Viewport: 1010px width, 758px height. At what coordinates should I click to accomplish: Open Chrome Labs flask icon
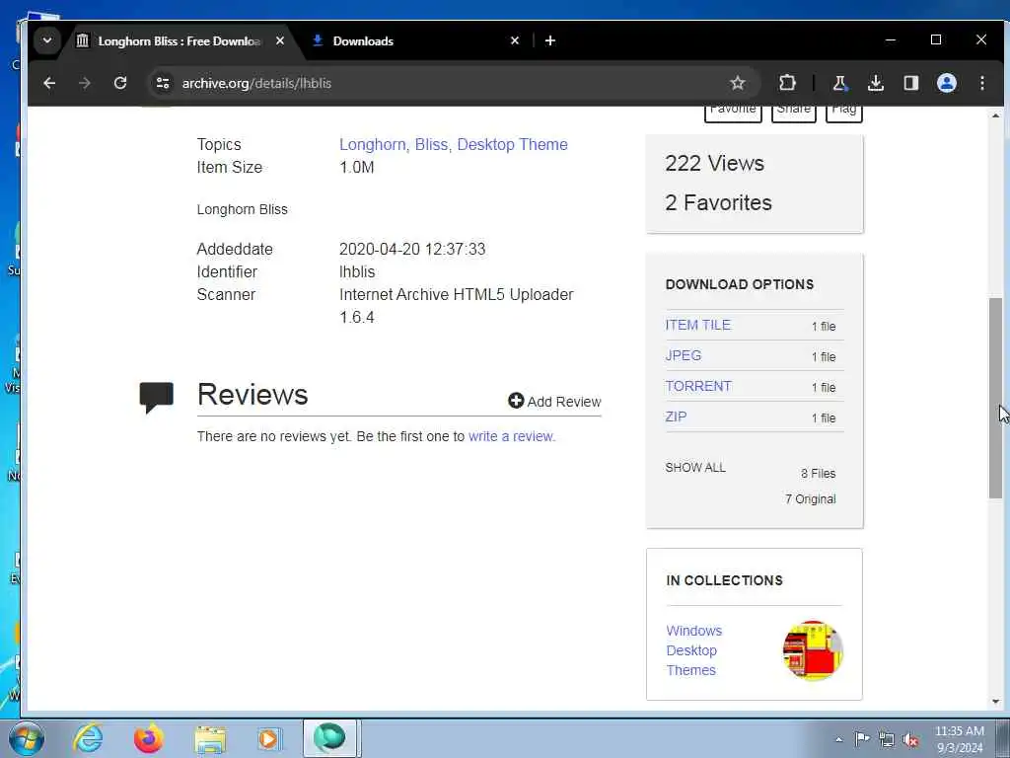pos(839,83)
